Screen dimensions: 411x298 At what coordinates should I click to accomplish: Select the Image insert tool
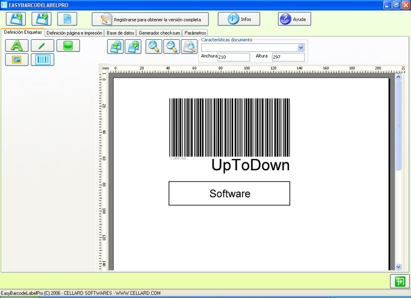click(x=17, y=60)
